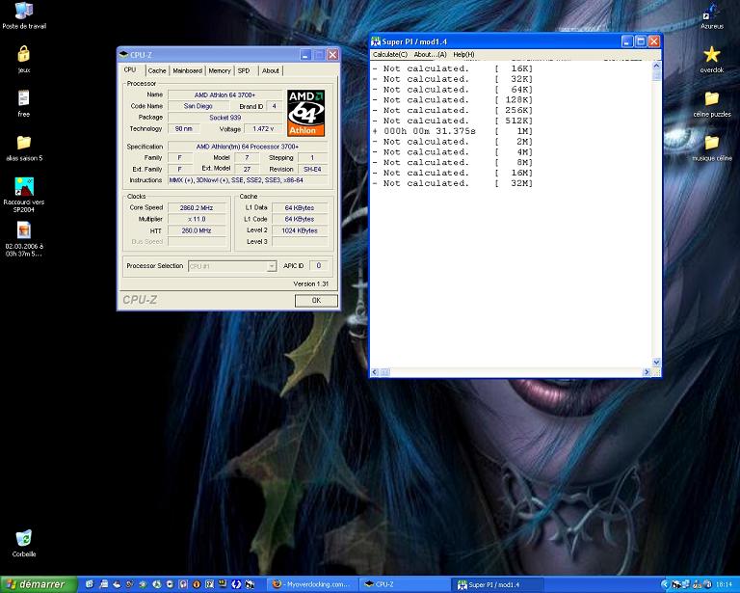Select the overclok star icon

click(x=711, y=55)
